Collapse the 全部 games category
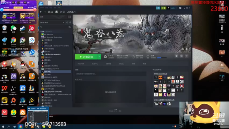 coord(40,32)
